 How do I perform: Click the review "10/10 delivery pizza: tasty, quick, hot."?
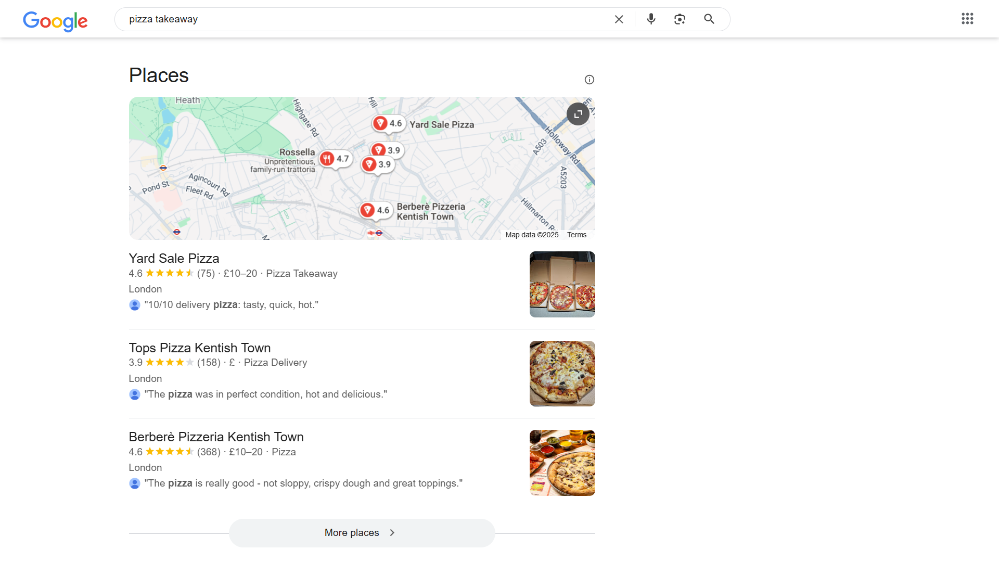(232, 305)
